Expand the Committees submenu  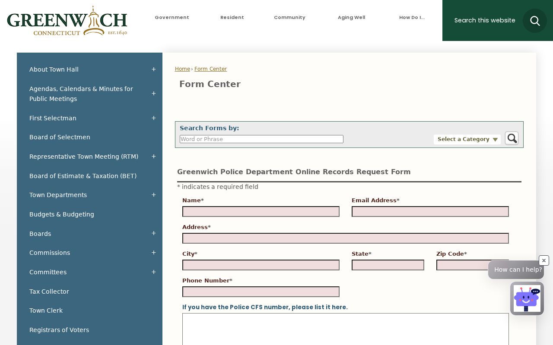(153, 272)
